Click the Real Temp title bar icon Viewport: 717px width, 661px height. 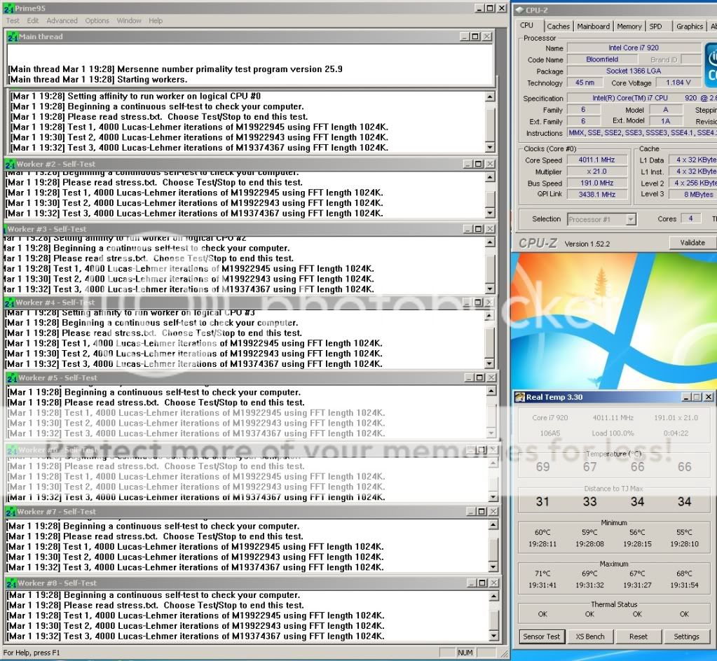coord(520,397)
